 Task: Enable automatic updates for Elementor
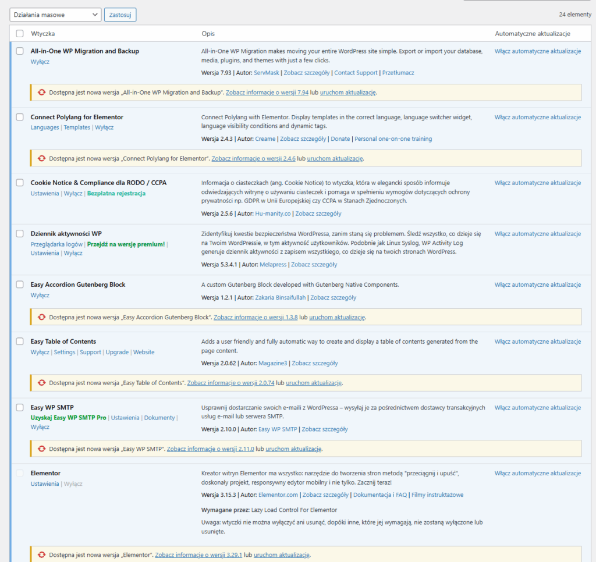[x=538, y=474]
